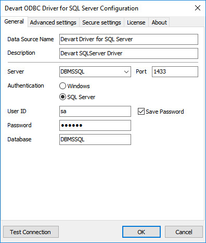Expand the Server dropdown arrow

point(126,71)
